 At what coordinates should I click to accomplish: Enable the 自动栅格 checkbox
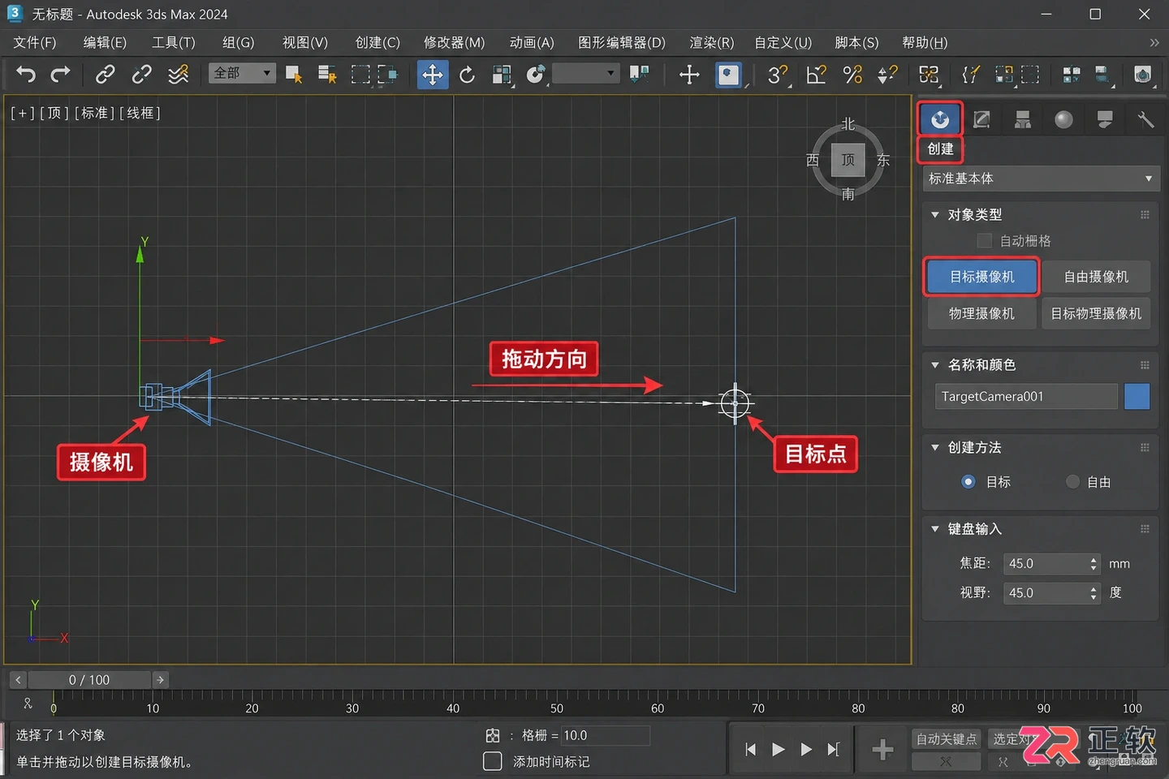click(x=985, y=240)
